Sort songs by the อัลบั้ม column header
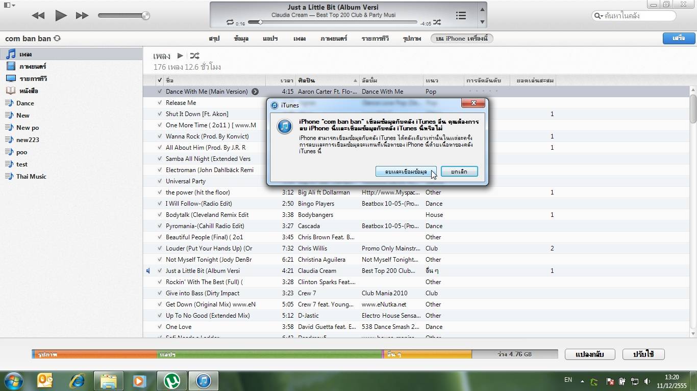697x391 pixels. click(391, 80)
